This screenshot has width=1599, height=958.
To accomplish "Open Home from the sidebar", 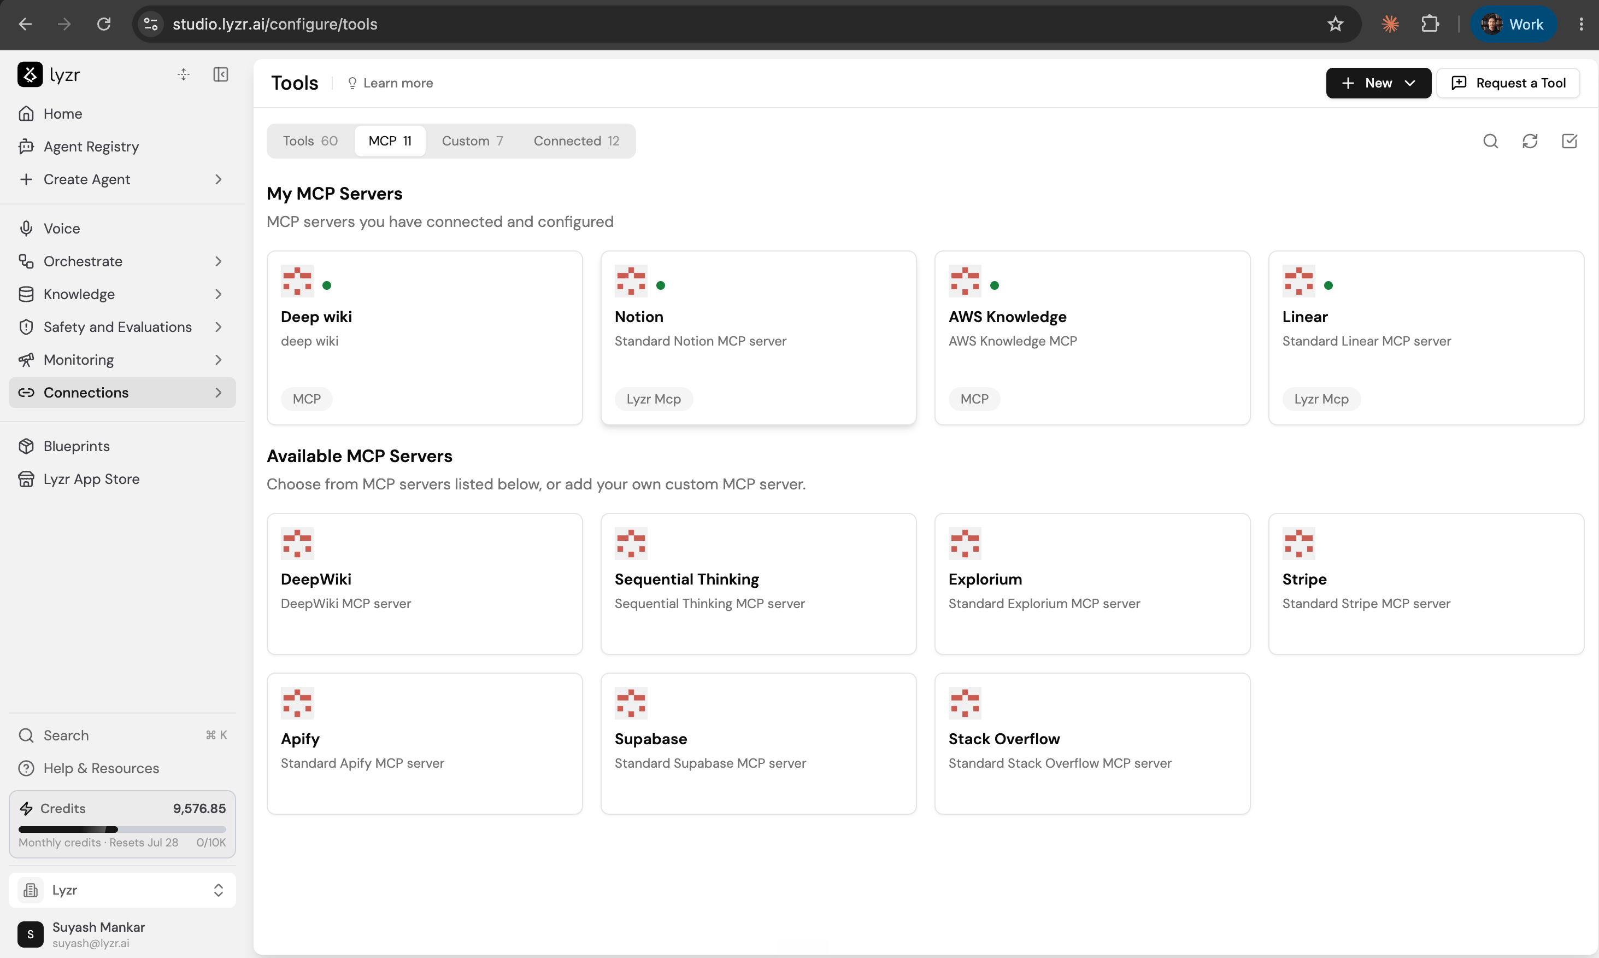I will click(x=122, y=114).
